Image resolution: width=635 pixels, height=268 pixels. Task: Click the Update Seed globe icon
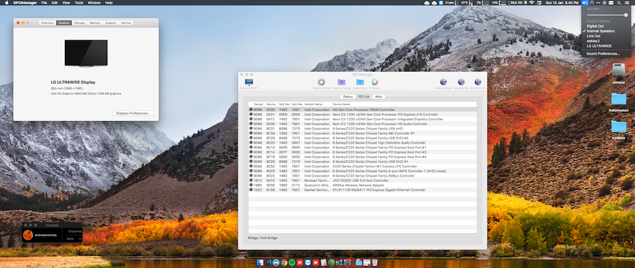(443, 82)
